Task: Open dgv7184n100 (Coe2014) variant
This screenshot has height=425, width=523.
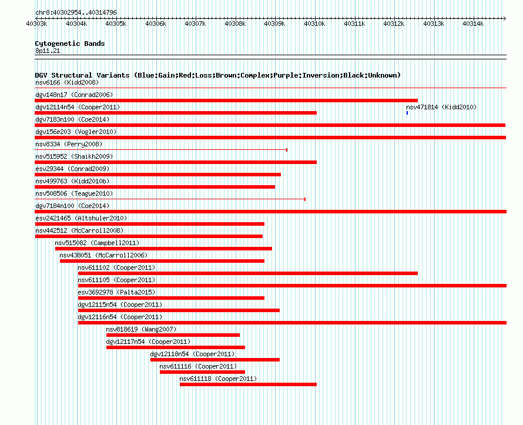Action: 72,206
